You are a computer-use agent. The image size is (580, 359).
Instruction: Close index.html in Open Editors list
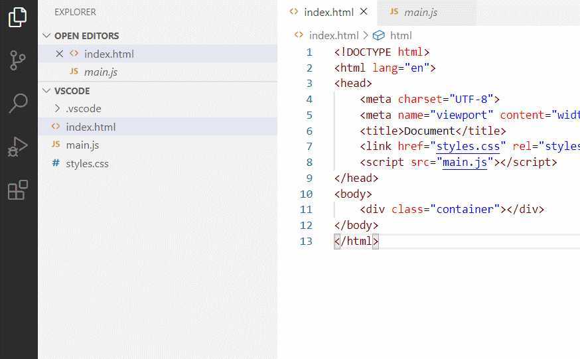pyautogui.click(x=59, y=54)
